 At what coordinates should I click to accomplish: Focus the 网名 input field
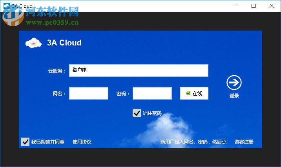point(89,93)
